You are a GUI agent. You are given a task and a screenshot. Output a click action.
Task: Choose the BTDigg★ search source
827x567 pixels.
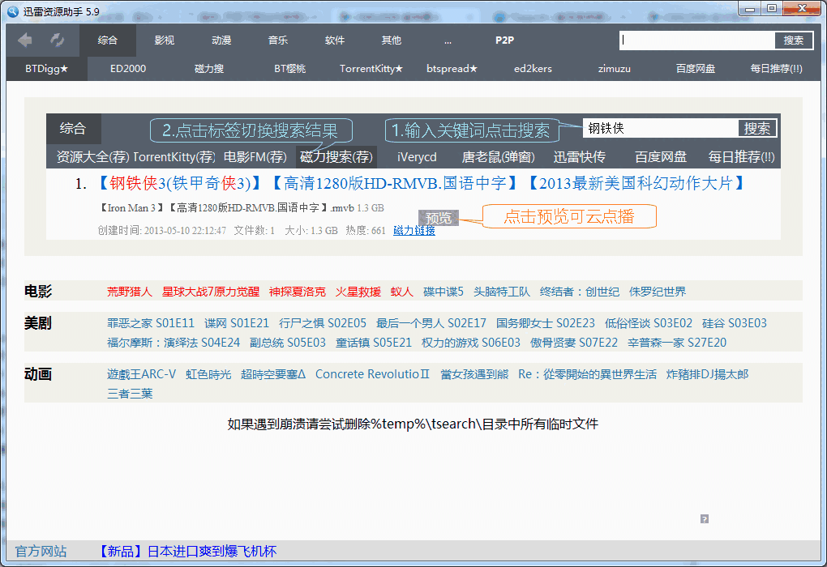coord(46,69)
